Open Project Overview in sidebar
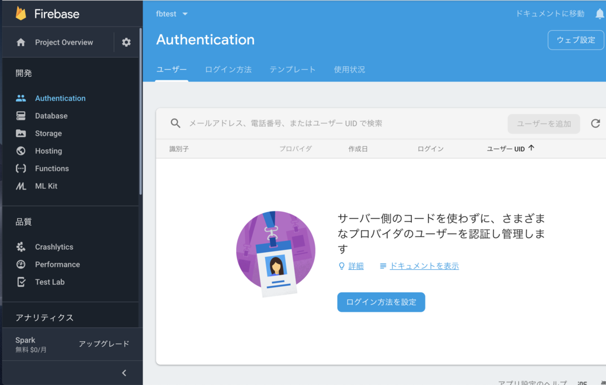The width and height of the screenshot is (606, 385). (64, 42)
